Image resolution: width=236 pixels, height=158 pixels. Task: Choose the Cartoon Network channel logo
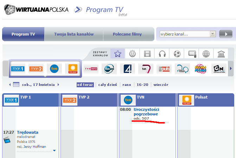[x=219, y=69]
